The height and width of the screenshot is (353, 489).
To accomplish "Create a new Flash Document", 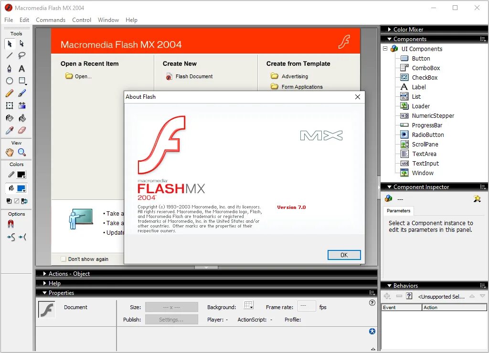I will (189, 76).
